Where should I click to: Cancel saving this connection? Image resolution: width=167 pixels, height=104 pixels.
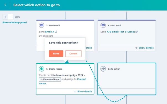click(73, 54)
